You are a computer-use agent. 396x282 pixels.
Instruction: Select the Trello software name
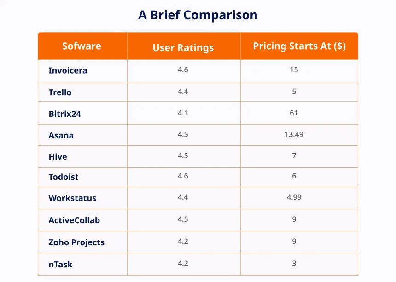60,92
